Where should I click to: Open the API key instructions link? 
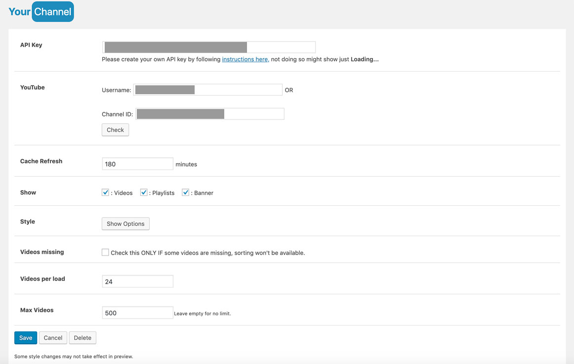(245, 59)
